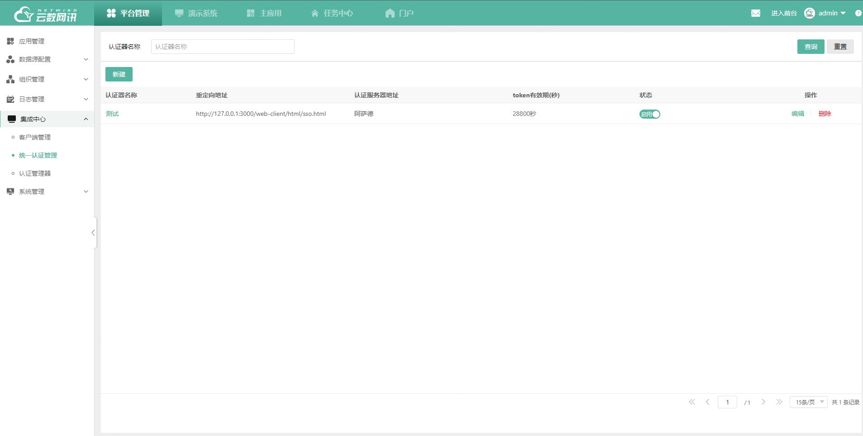Go to the last page double-arrow
863x436 pixels.
[x=779, y=402]
